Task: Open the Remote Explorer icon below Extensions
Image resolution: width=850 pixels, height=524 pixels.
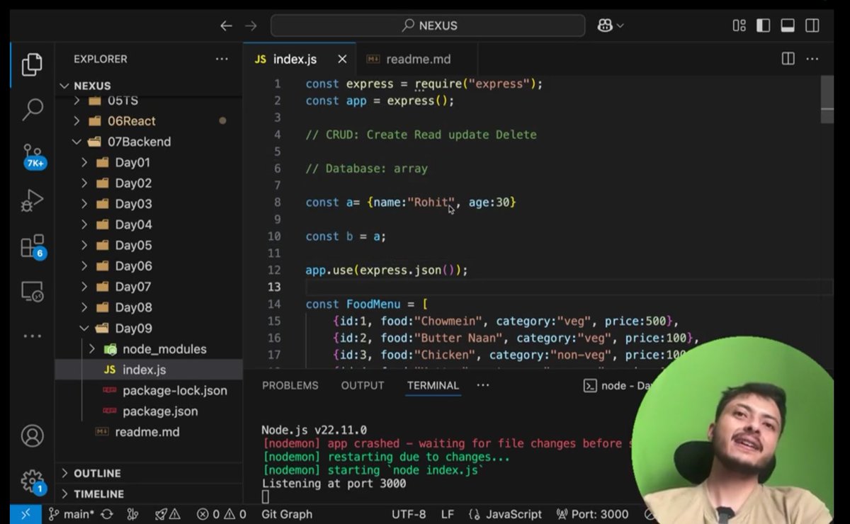Action: click(31, 291)
